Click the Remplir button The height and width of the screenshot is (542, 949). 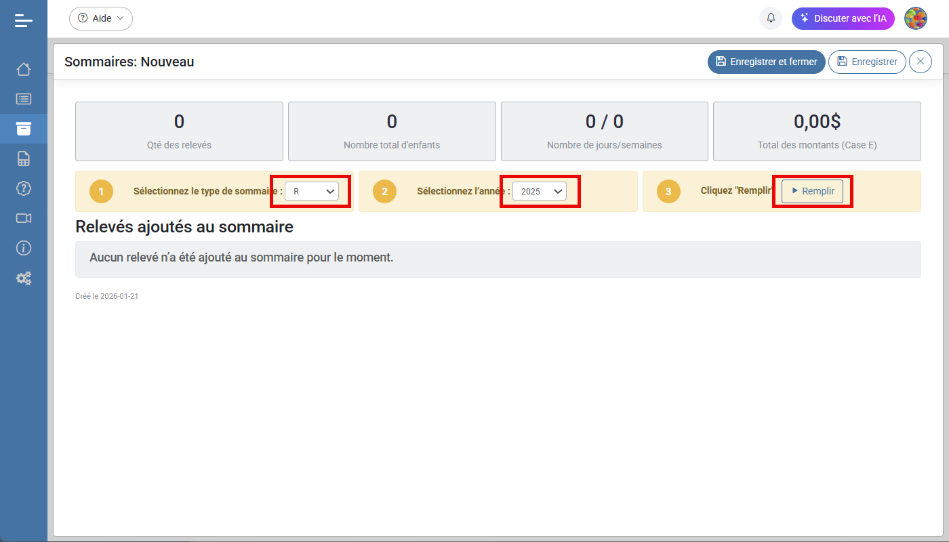tap(811, 191)
